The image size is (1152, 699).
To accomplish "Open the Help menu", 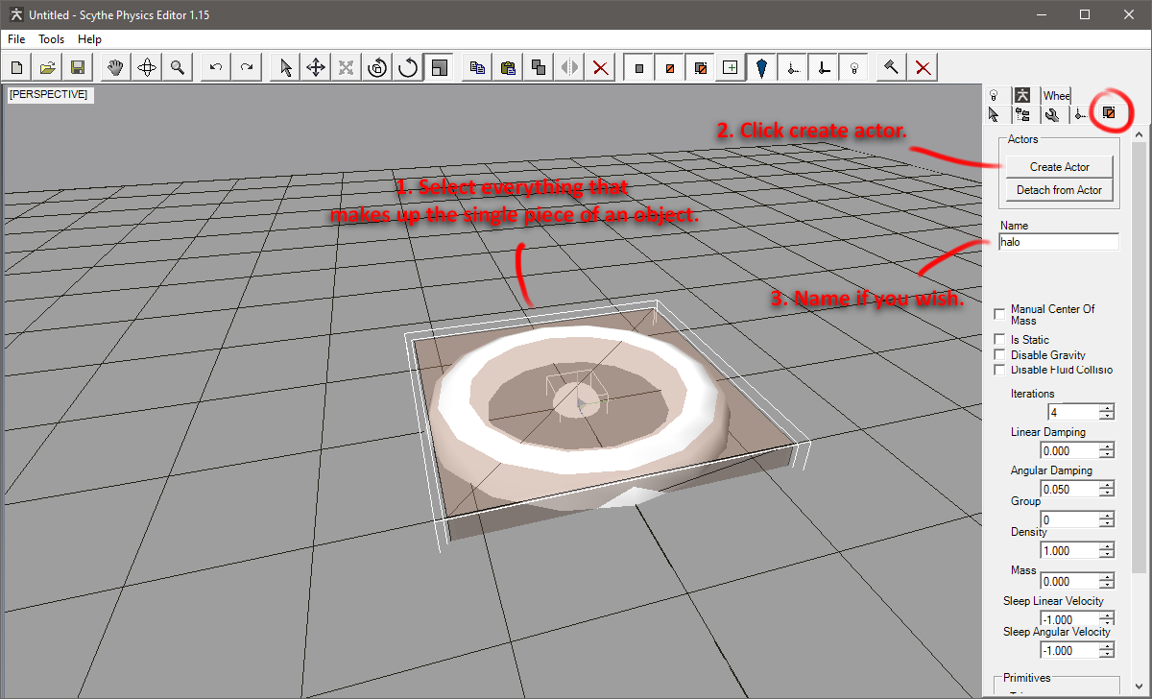I will point(90,39).
